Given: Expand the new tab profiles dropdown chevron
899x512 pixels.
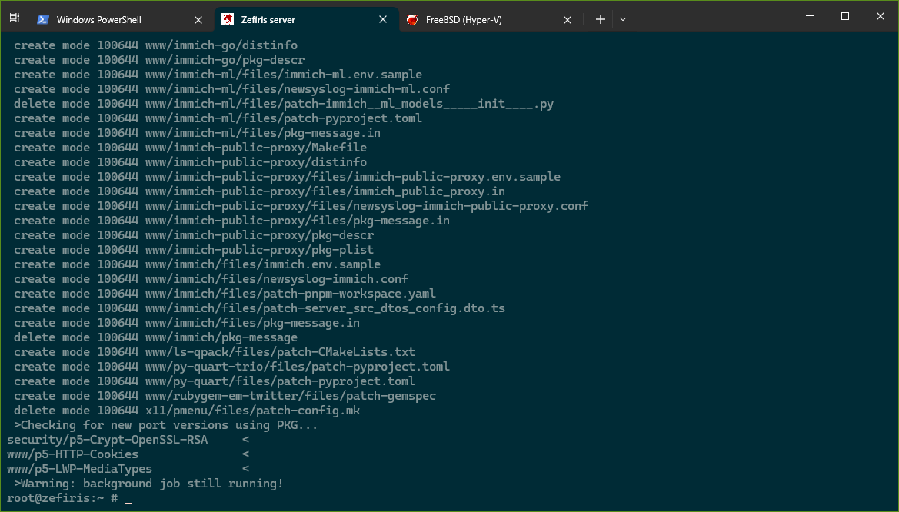Looking at the screenshot, I should coord(623,19).
